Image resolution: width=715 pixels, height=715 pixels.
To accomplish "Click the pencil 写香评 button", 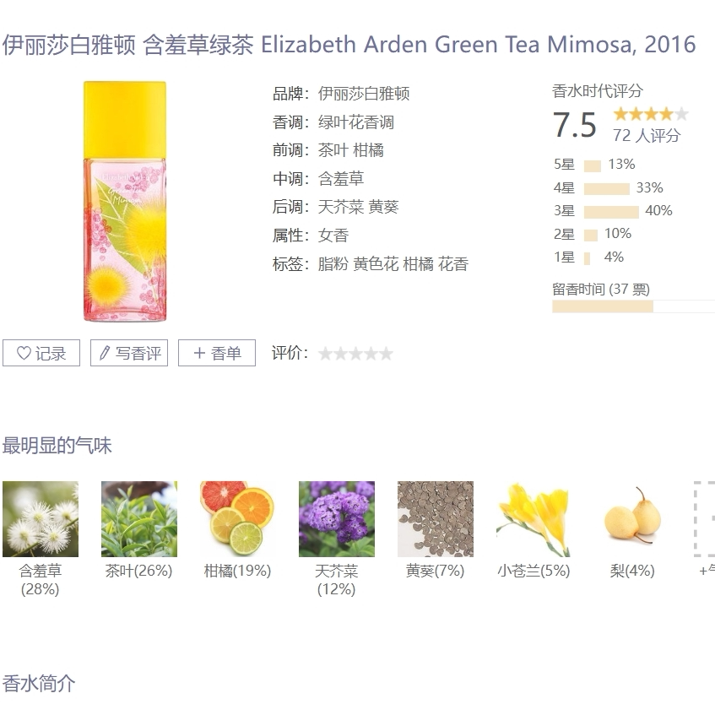I will coord(129,353).
